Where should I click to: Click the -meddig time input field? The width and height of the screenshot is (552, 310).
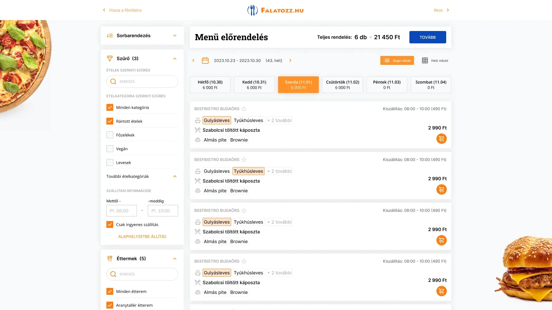coord(163,211)
